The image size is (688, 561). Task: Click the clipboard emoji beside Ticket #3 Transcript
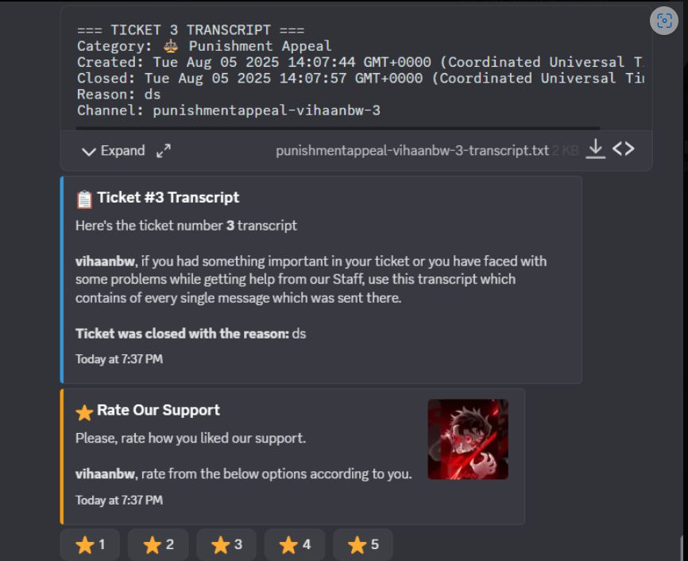(85, 197)
